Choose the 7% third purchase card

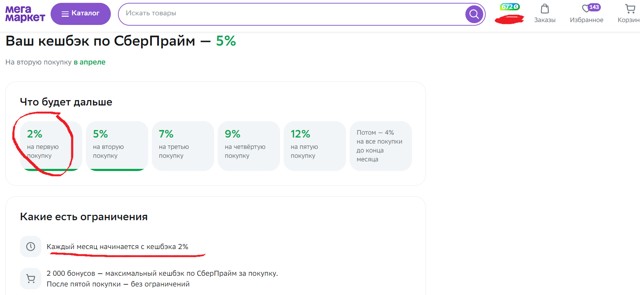(x=183, y=145)
